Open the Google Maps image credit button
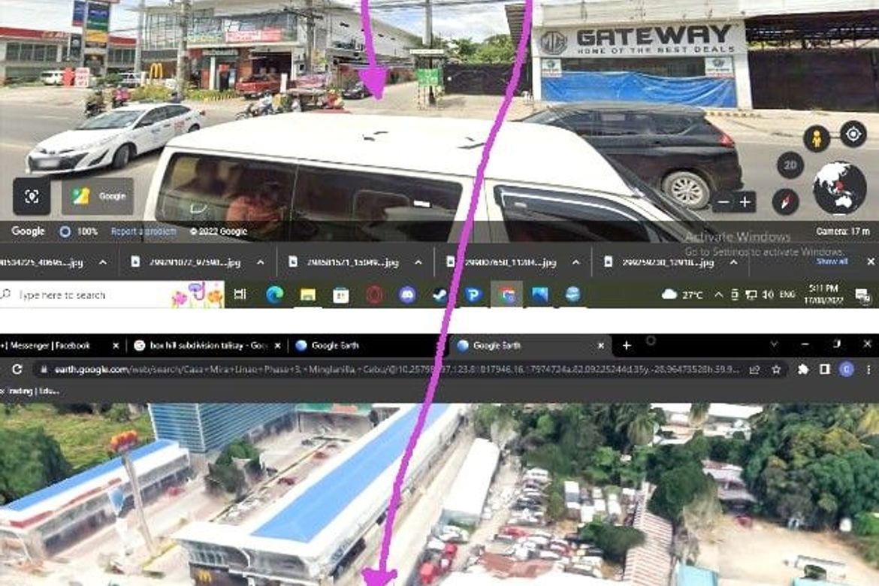This screenshot has width=879, height=586. click(x=98, y=196)
